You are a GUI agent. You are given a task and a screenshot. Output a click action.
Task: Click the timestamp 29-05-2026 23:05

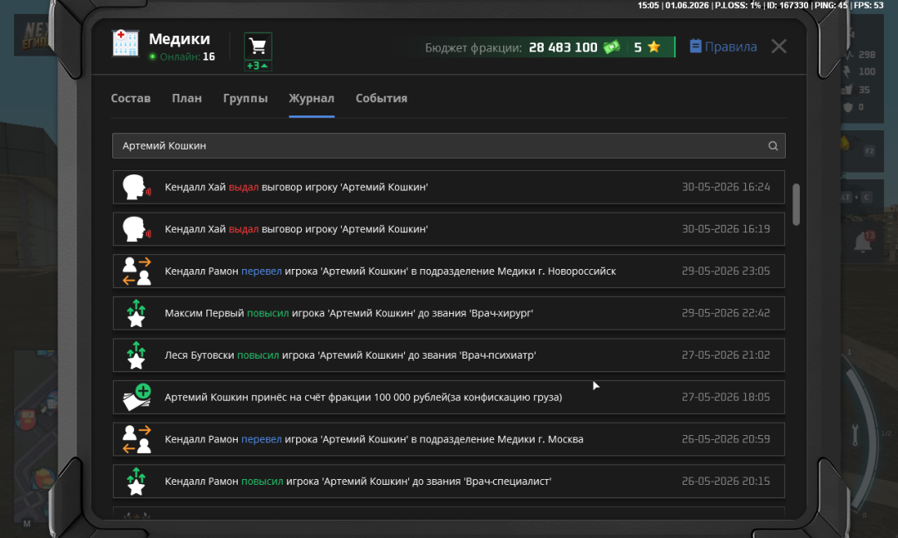click(726, 271)
